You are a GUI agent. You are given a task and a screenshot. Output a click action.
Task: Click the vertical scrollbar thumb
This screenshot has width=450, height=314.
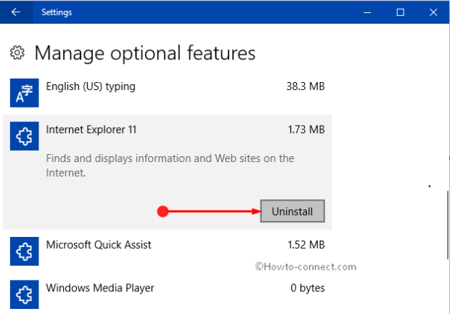point(448,225)
